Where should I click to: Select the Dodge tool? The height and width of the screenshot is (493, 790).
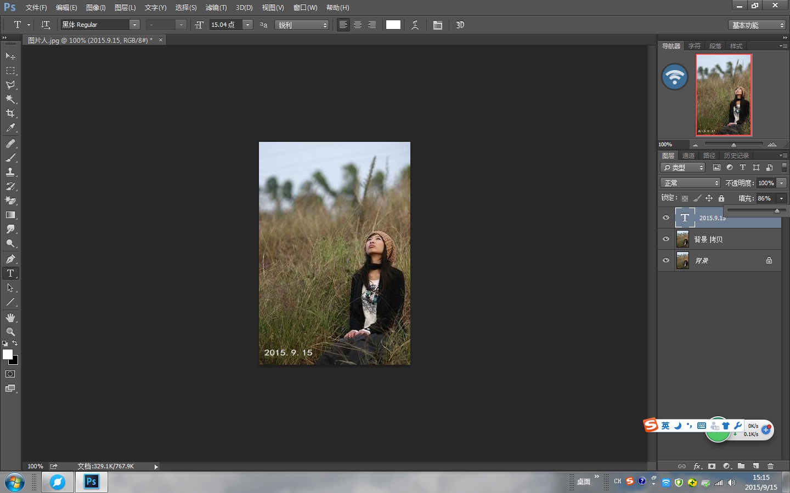(x=10, y=243)
